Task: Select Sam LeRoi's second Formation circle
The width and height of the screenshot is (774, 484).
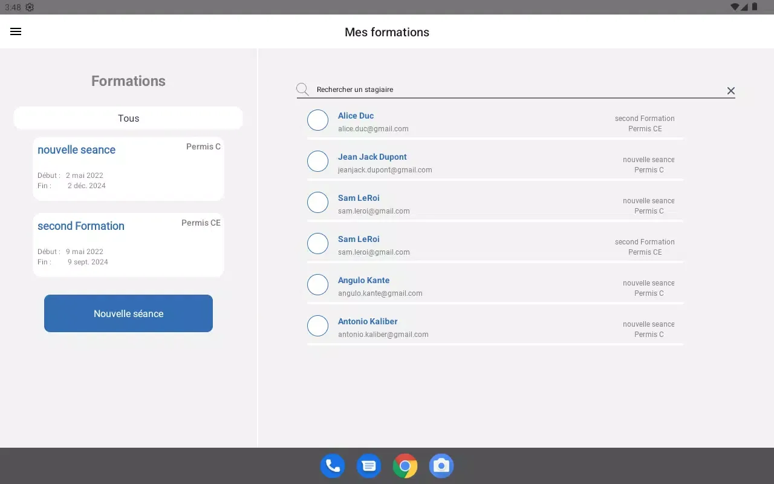Action: [x=317, y=244]
